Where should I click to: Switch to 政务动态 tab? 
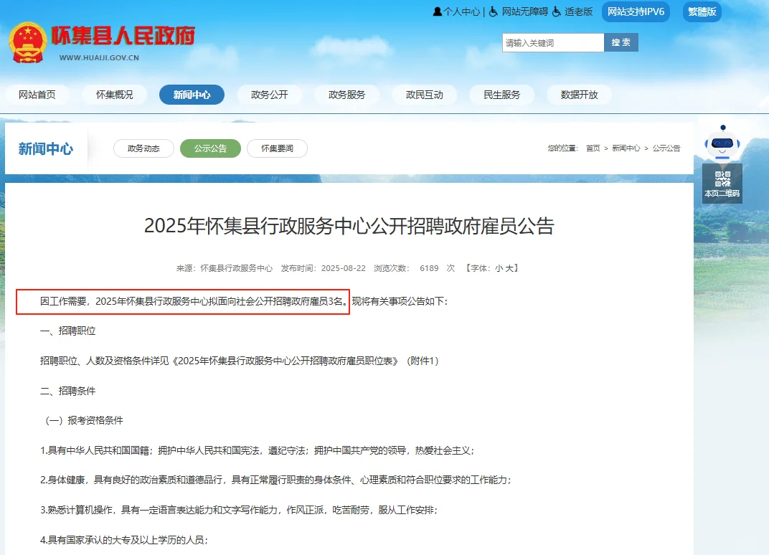click(x=143, y=148)
